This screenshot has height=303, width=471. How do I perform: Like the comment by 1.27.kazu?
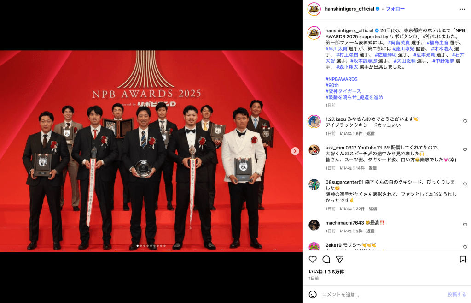pos(465,121)
